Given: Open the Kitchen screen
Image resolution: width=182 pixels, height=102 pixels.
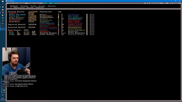Looking at the screenshot, I should (24, 6).
